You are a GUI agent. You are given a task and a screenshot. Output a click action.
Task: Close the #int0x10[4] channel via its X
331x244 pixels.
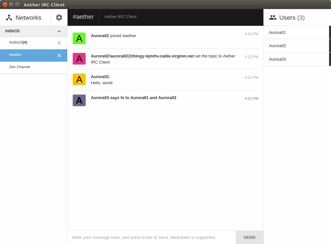59,43
